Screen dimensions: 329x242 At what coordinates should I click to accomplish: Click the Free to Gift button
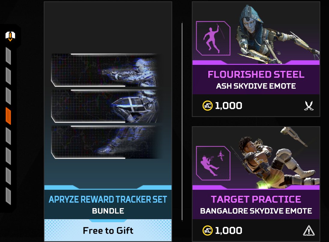[108, 230]
